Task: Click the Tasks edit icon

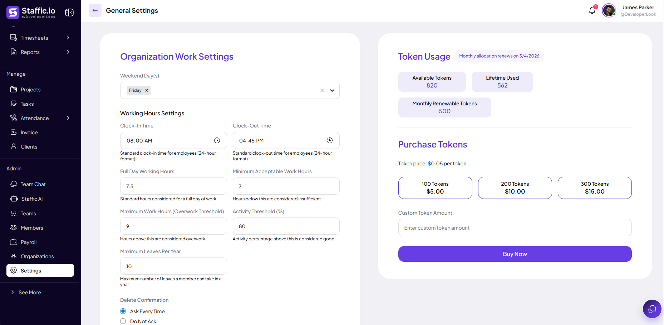Action: pos(14,104)
